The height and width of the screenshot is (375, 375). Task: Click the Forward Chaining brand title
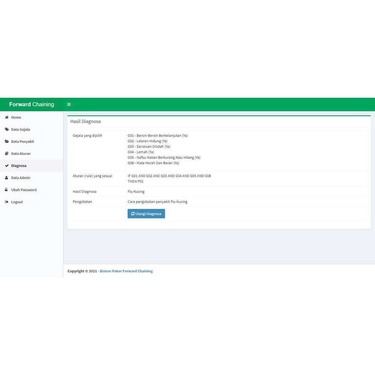(x=31, y=104)
